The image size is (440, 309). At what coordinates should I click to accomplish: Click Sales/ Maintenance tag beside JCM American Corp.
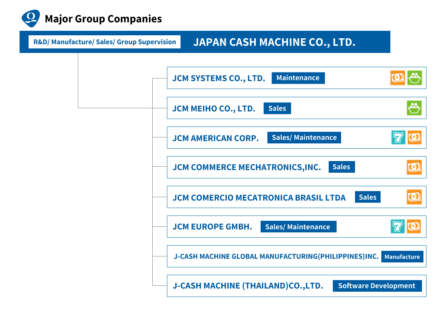[x=304, y=137]
